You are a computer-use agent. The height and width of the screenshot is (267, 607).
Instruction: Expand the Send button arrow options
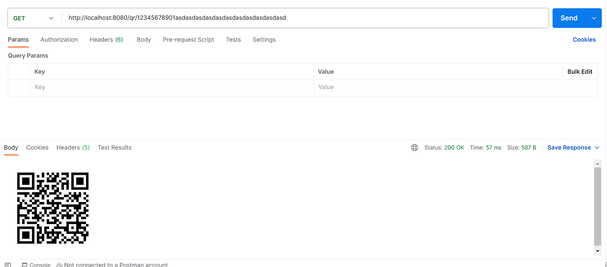coord(594,18)
